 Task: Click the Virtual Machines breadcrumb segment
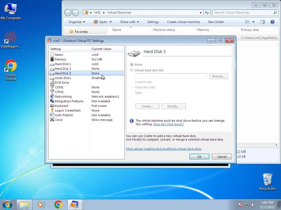119,13
